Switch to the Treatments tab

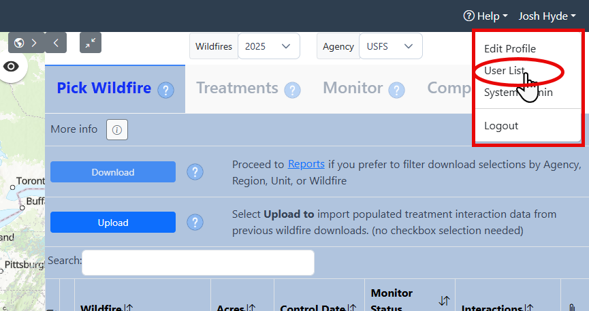pos(238,88)
